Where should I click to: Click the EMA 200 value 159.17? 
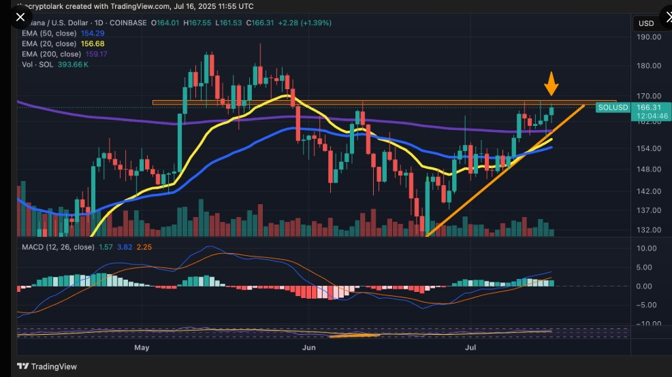coord(97,54)
